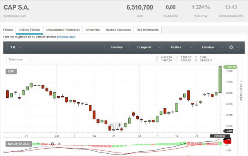Click the Estudios button
248x156 pixels.
tap(208, 47)
